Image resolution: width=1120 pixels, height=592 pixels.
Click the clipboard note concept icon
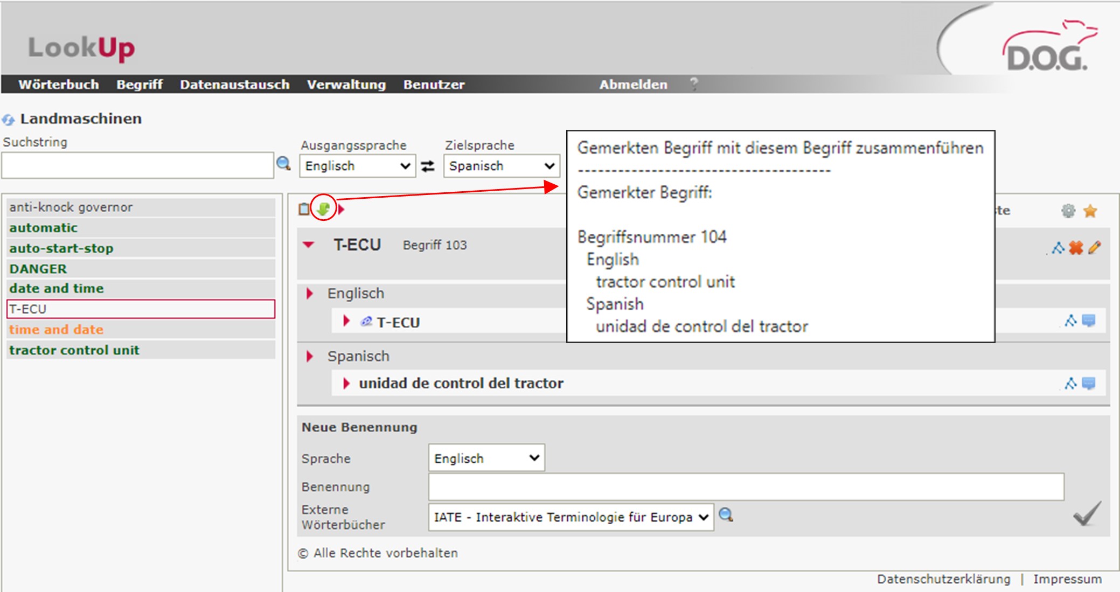pyautogui.click(x=304, y=208)
